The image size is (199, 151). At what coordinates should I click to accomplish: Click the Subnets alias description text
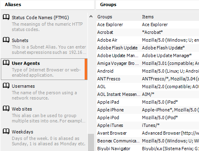(49, 50)
